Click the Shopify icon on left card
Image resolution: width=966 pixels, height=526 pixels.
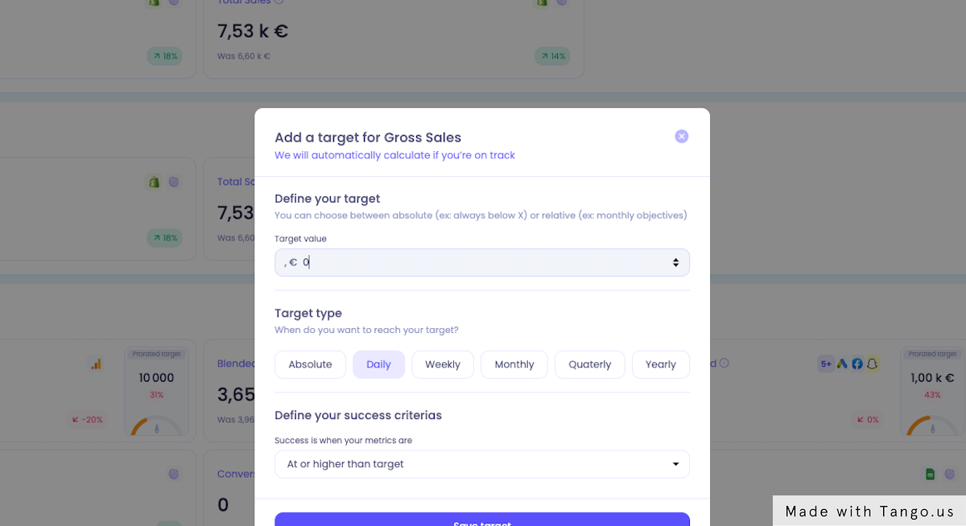tap(154, 183)
